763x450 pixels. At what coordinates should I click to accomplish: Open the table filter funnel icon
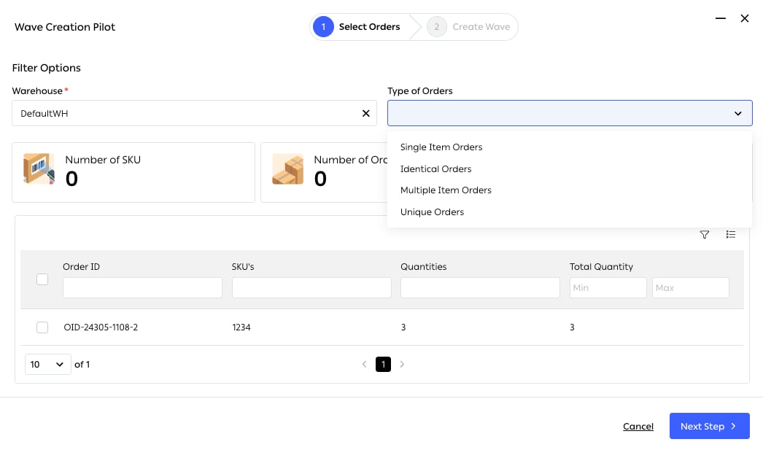(x=704, y=235)
